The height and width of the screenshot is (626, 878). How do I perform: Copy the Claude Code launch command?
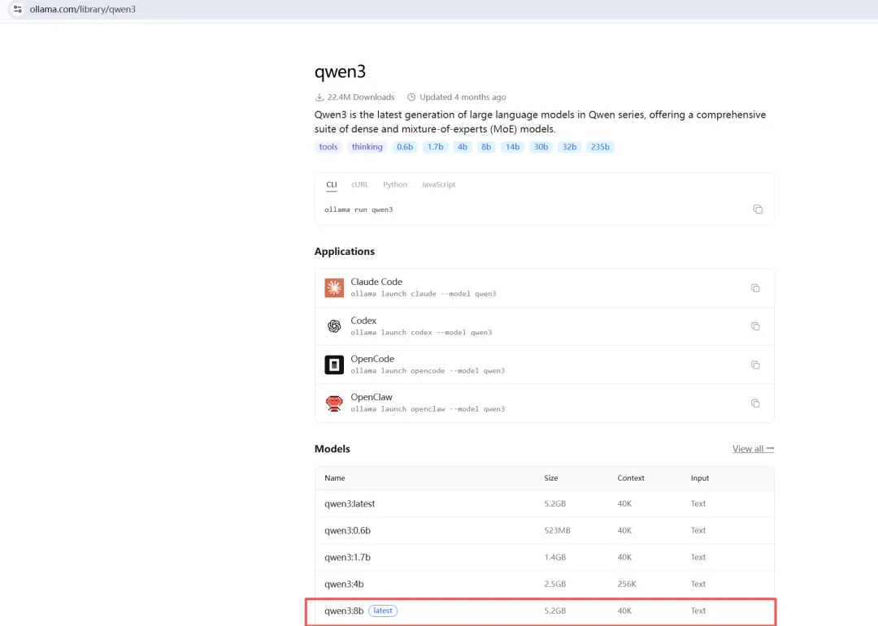click(755, 288)
